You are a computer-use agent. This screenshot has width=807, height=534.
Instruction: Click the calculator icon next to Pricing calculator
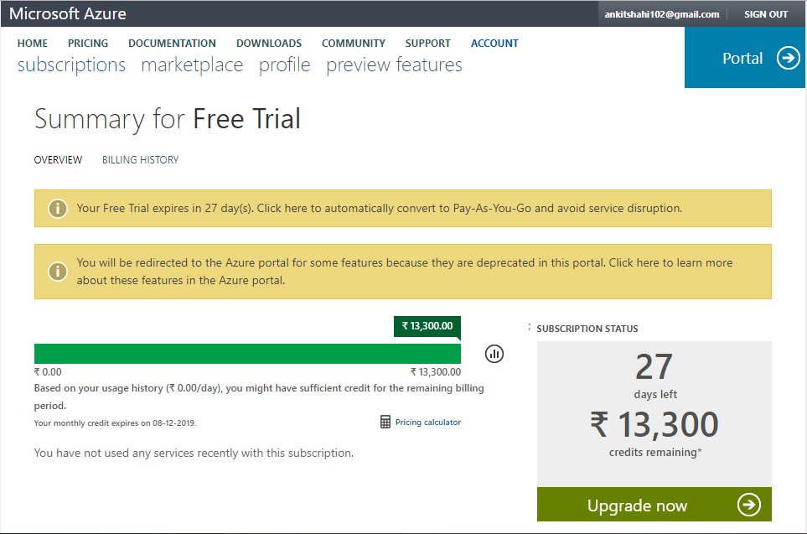tap(385, 422)
